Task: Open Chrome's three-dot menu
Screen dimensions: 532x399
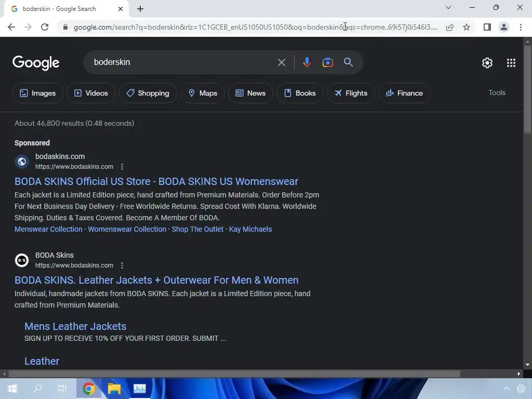Action: point(521,27)
